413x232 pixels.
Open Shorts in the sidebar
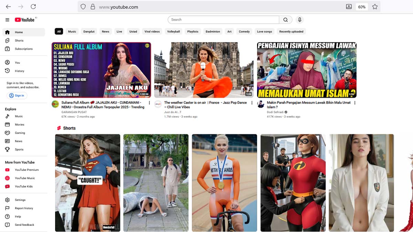pyautogui.click(x=24, y=40)
